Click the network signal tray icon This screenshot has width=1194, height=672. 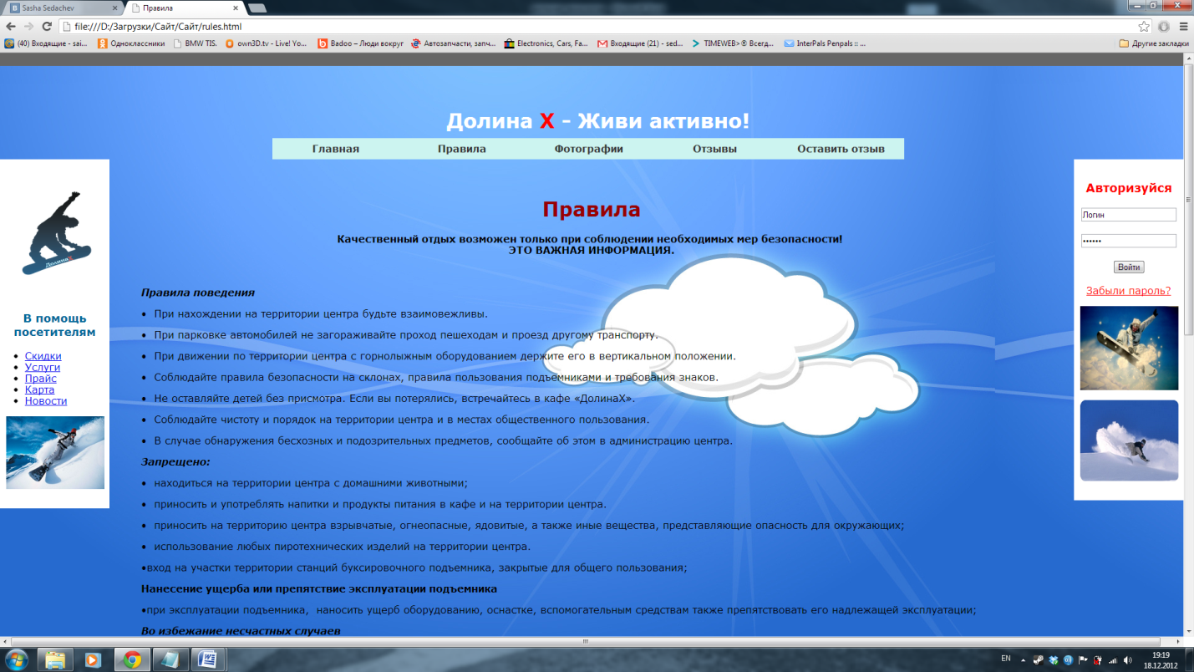[1113, 659]
